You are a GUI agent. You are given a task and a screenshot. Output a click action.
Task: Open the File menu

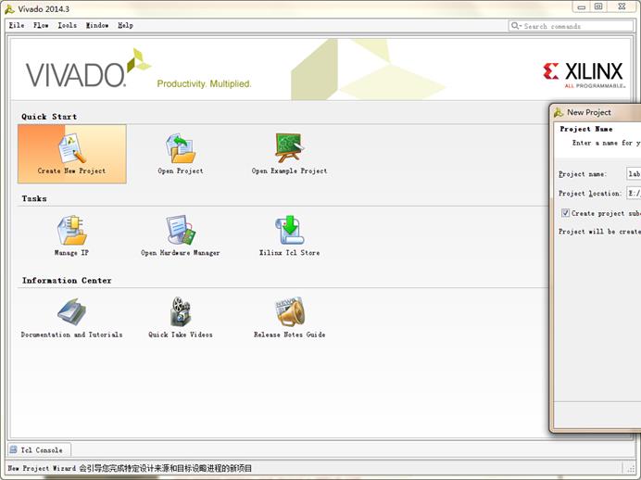point(17,25)
